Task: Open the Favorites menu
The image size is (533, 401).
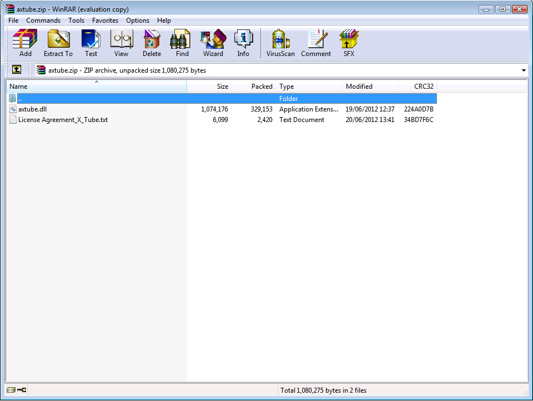Action: point(105,21)
